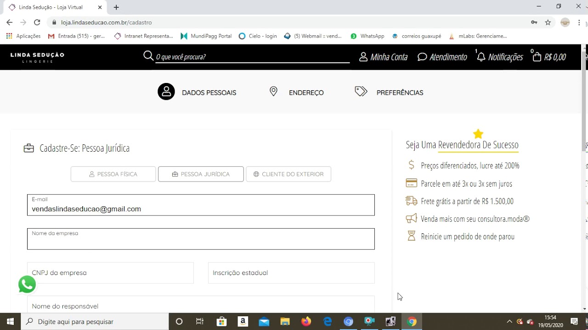Click the Revendedora De Sucesso heading text
This screenshot has height=330, width=588.
[x=478, y=145]
